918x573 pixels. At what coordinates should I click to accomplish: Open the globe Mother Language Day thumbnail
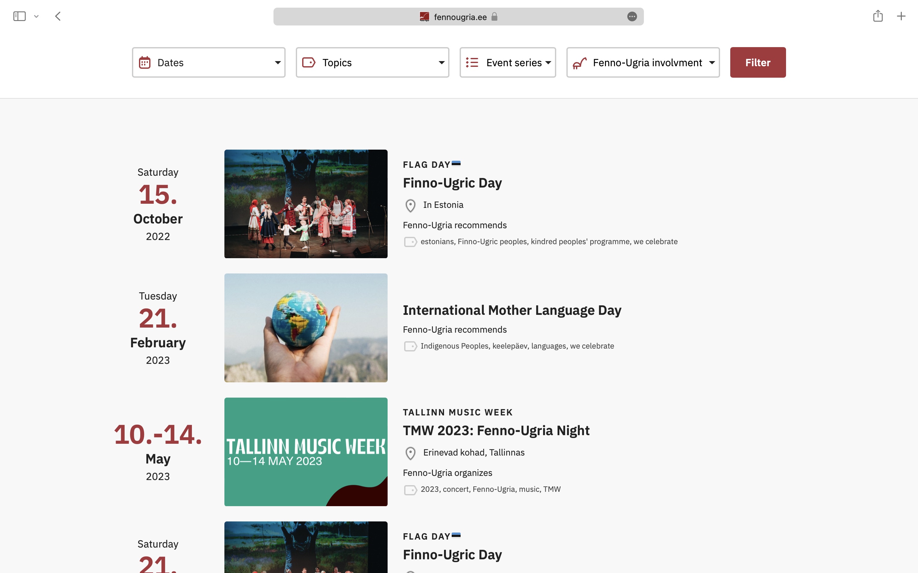click(x=306, y=328)
